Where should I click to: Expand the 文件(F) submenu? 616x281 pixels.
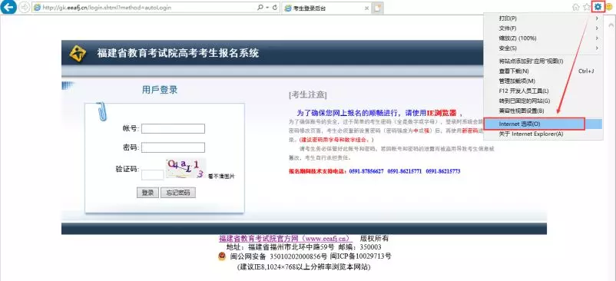tap(542, 28)
